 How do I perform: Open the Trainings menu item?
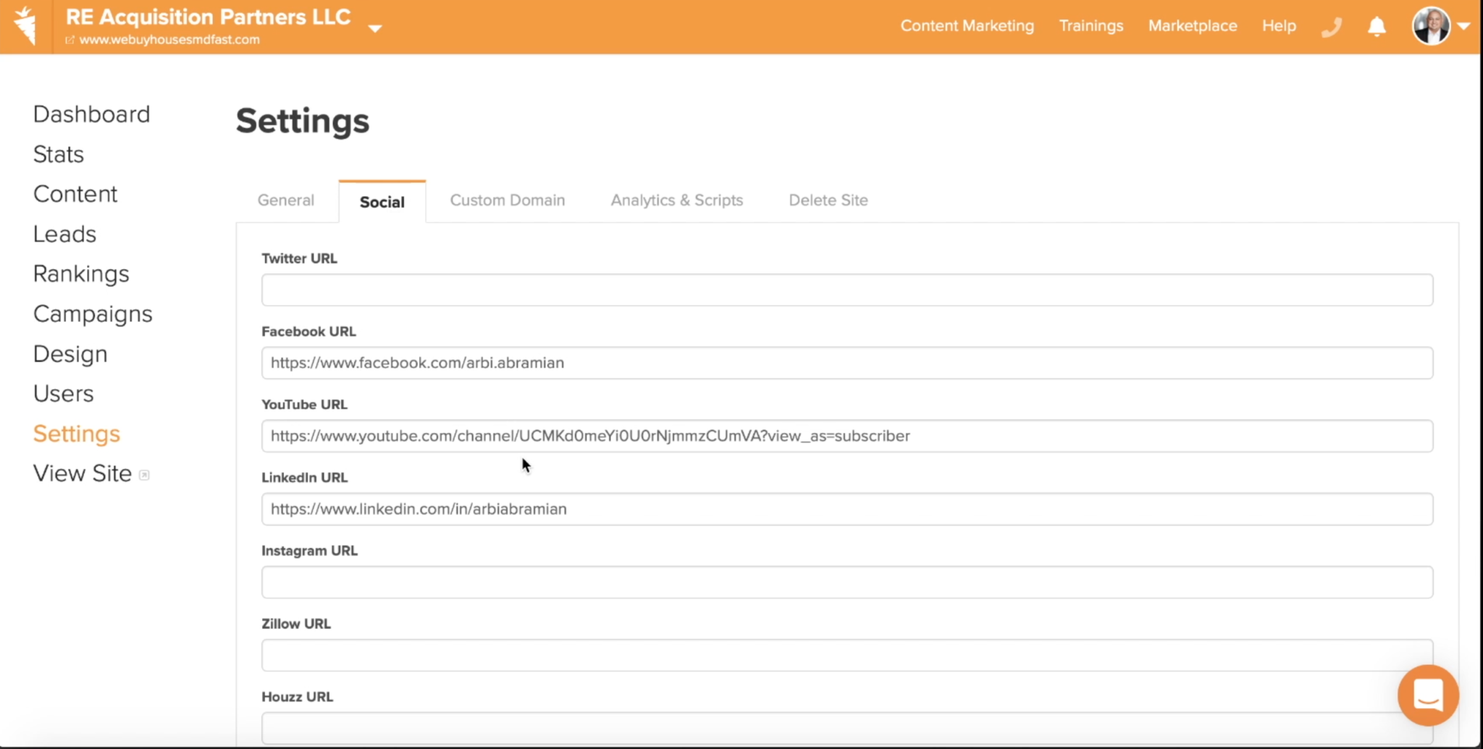click(x=1091, y=26)
